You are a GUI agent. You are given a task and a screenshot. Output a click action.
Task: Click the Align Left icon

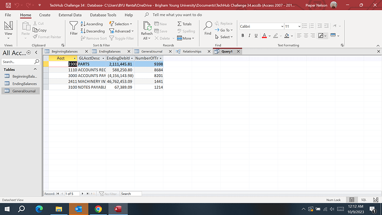(299, 35)
